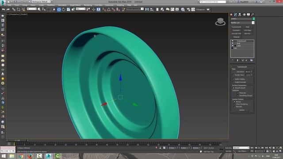Switch to the Display command panel tab

click(x=249, y=15)
